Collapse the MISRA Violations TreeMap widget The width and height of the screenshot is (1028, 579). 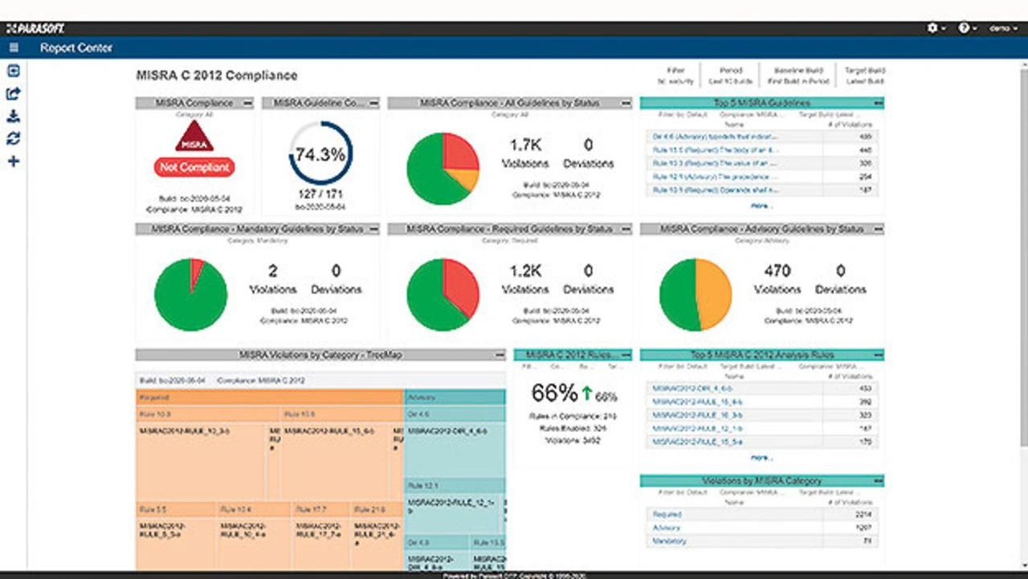[500, 355]
